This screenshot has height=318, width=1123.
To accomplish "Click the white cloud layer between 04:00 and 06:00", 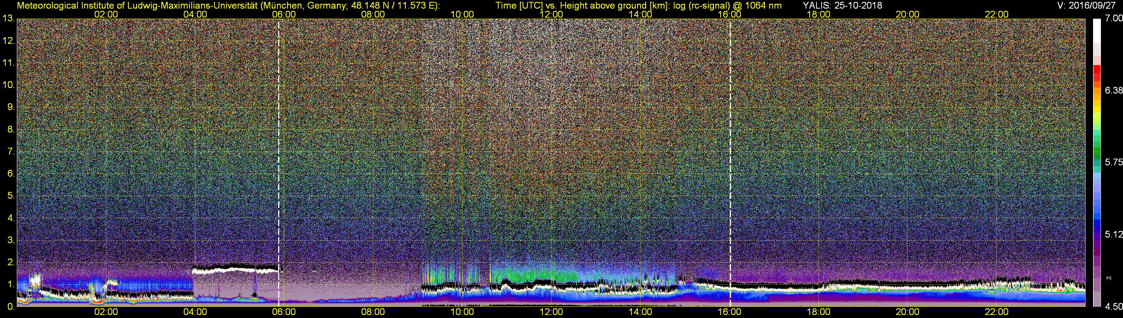I will pyautogui.click(x=235, y=270).
